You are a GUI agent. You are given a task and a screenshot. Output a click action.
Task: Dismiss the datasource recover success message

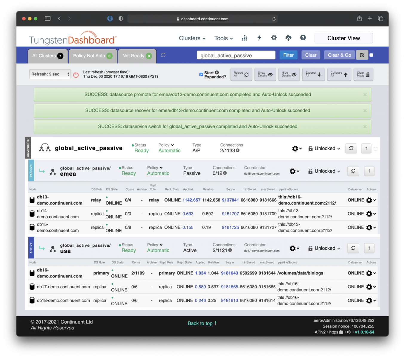pyautogui.click(x=365, y=111)
